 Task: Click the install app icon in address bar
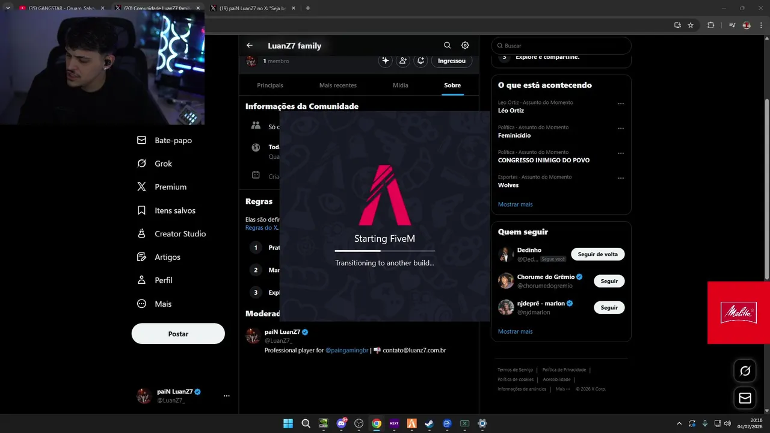[677, 25]
